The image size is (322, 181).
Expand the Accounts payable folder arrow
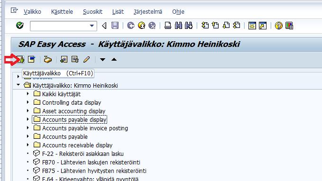[28, 136]
